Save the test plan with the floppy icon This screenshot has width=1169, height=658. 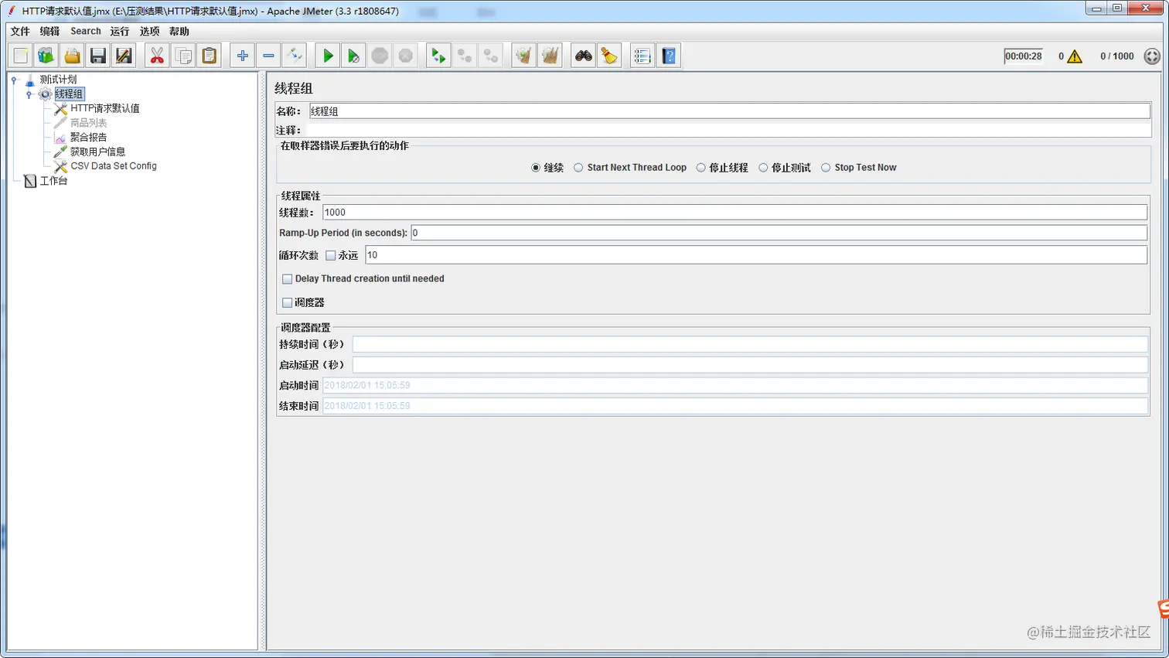[97, 56]
